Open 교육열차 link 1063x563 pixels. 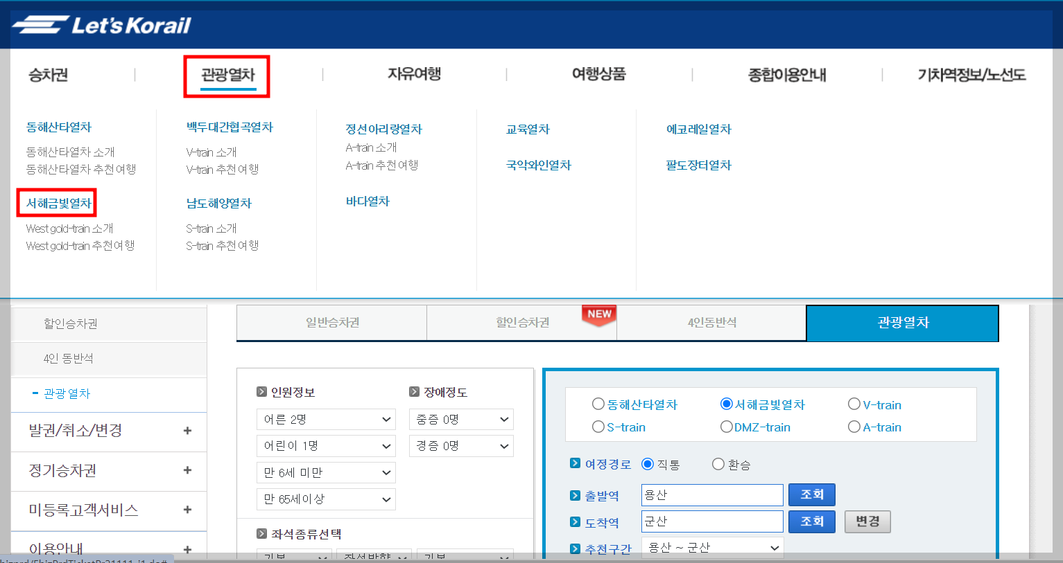coord(528,129)
